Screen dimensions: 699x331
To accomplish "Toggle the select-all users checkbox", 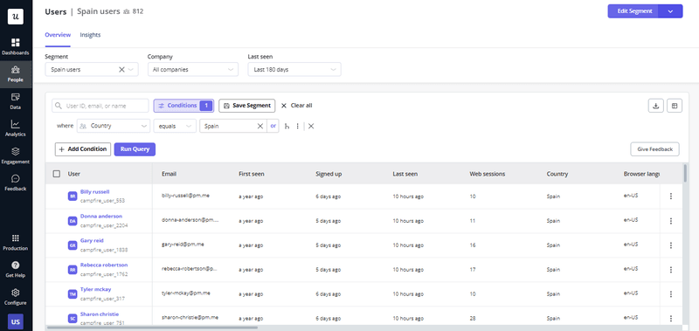I will click(x=57, y=174).
